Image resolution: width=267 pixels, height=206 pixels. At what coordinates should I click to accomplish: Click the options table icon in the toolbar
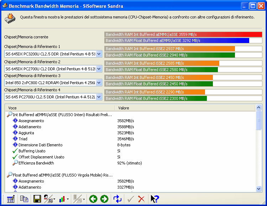coord(11,199)
